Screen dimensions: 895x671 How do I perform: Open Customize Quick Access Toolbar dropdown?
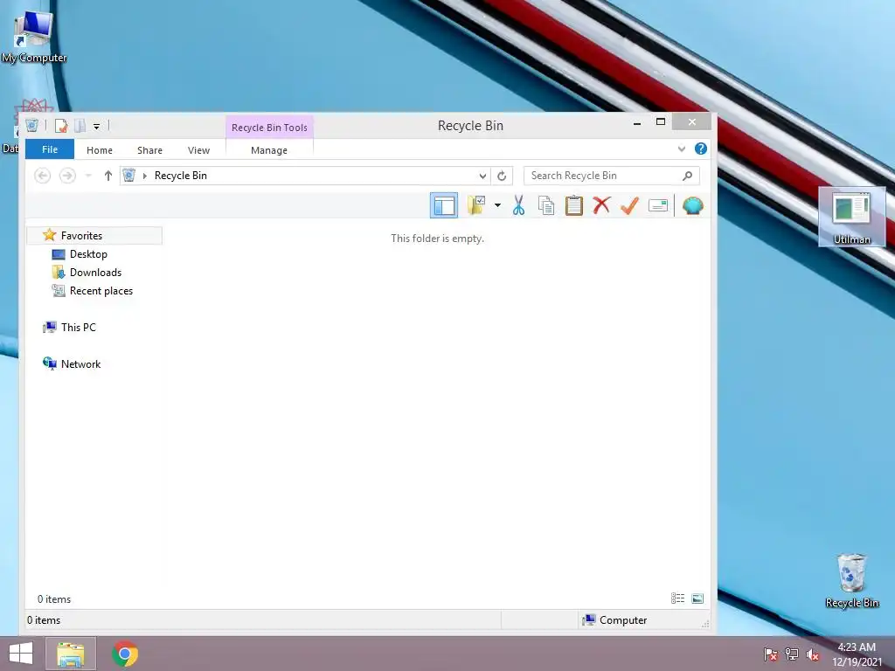pos(96,126)
